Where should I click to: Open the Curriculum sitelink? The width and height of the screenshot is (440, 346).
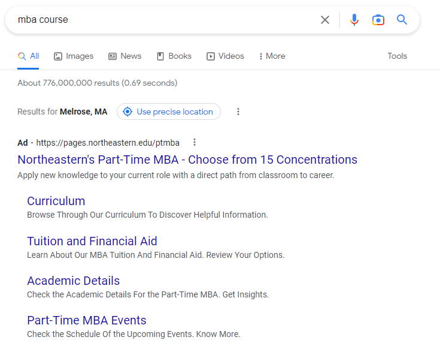[56, 201]
